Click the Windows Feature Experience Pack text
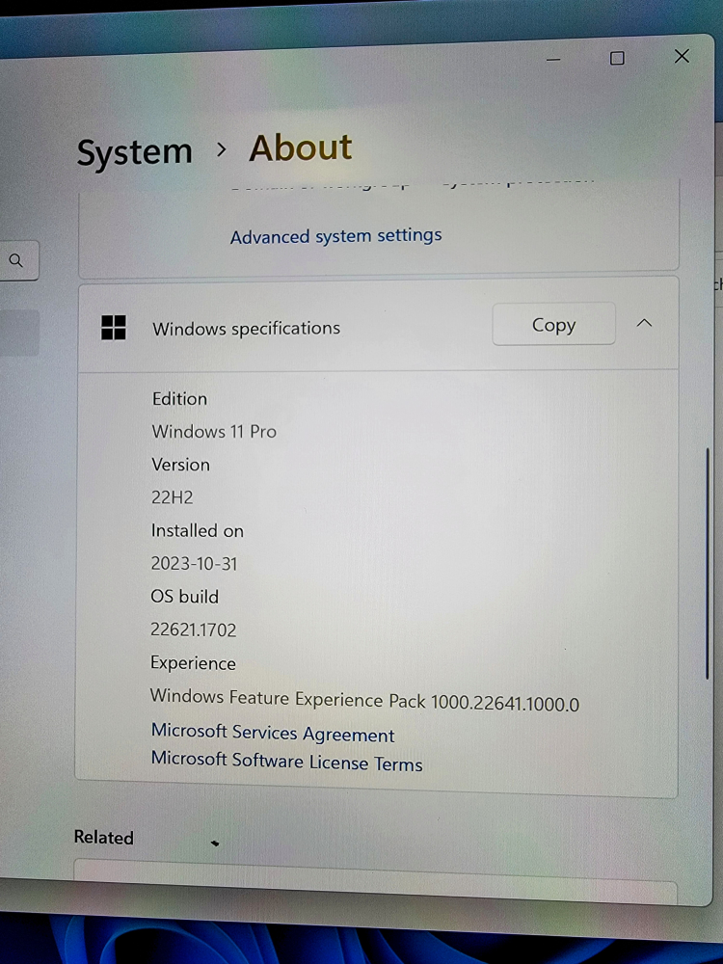 (x=364, y=700)
